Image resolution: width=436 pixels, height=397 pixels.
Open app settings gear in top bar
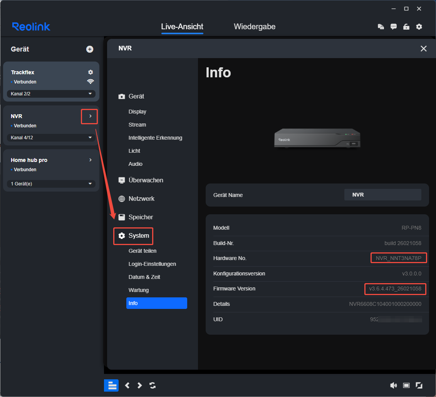(419, 27)
